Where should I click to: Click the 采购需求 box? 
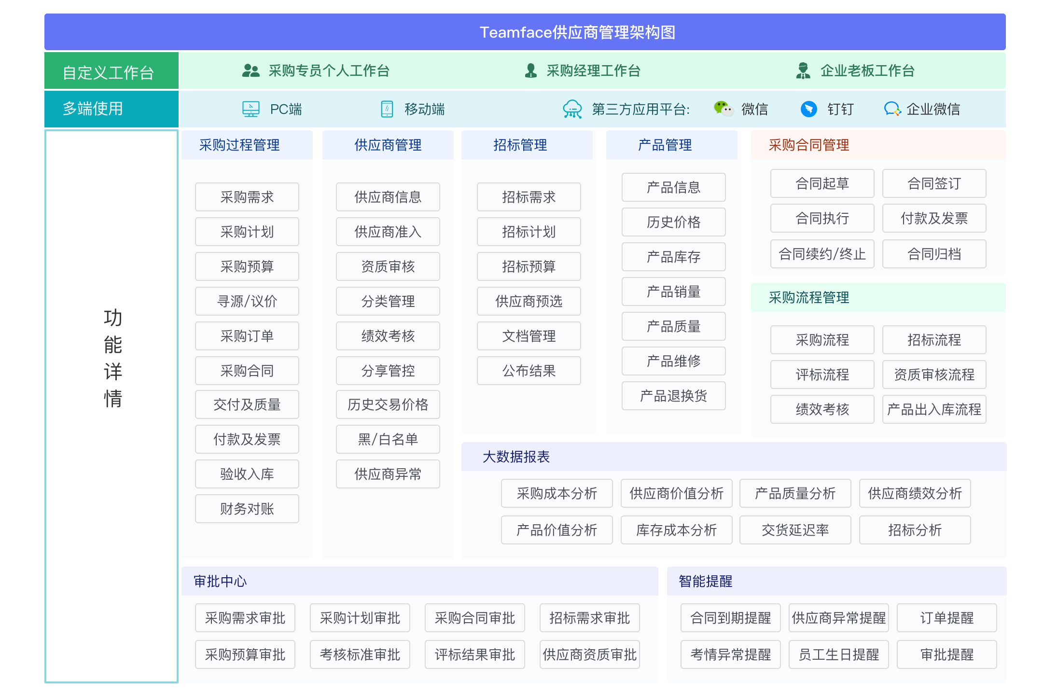(247, 197)
